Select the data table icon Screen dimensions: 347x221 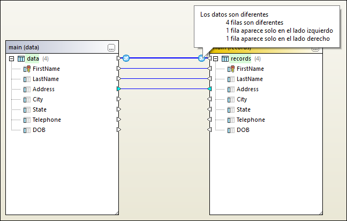pyautogui.click(x=21, y=59)
